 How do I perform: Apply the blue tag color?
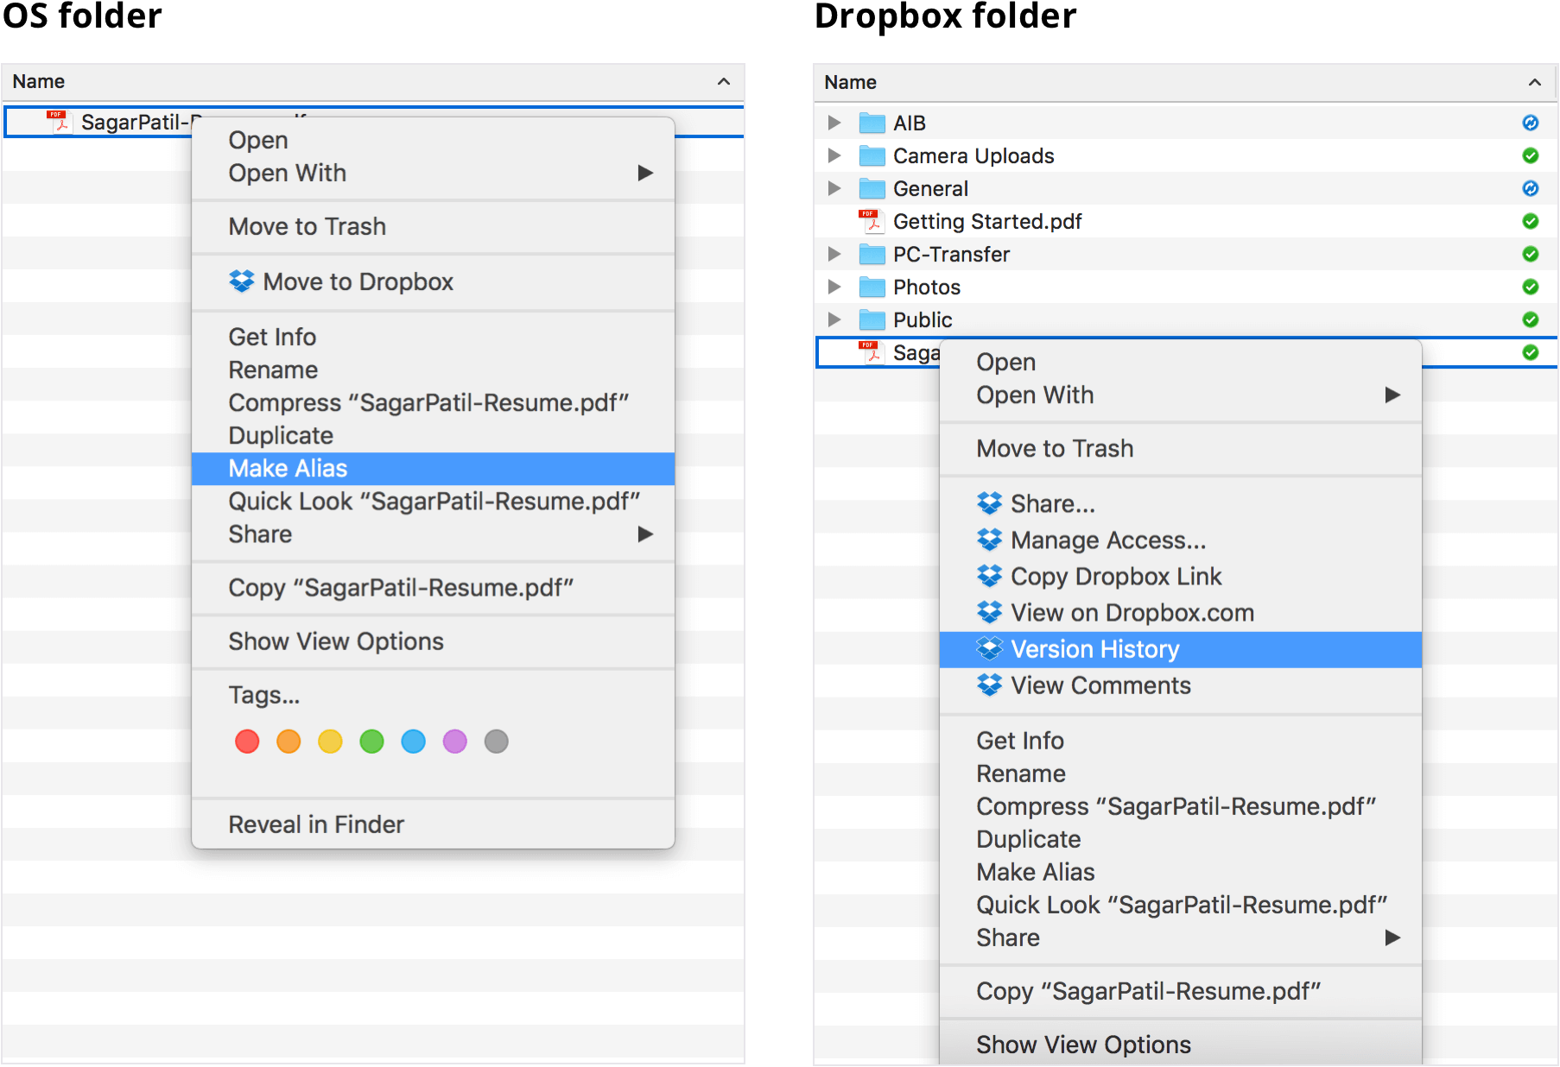click(413, 742)
